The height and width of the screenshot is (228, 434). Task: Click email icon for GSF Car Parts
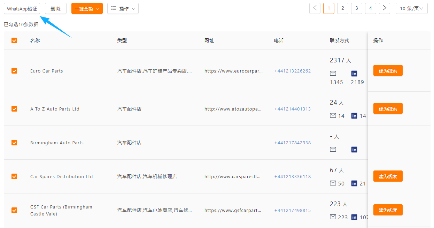333,217
